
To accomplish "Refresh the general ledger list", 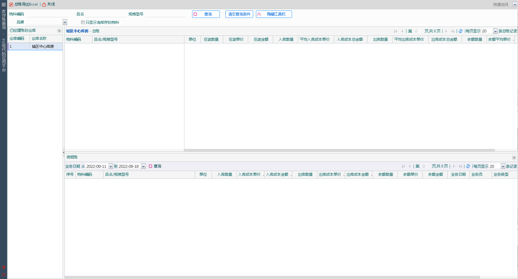I will pos(461,31).
